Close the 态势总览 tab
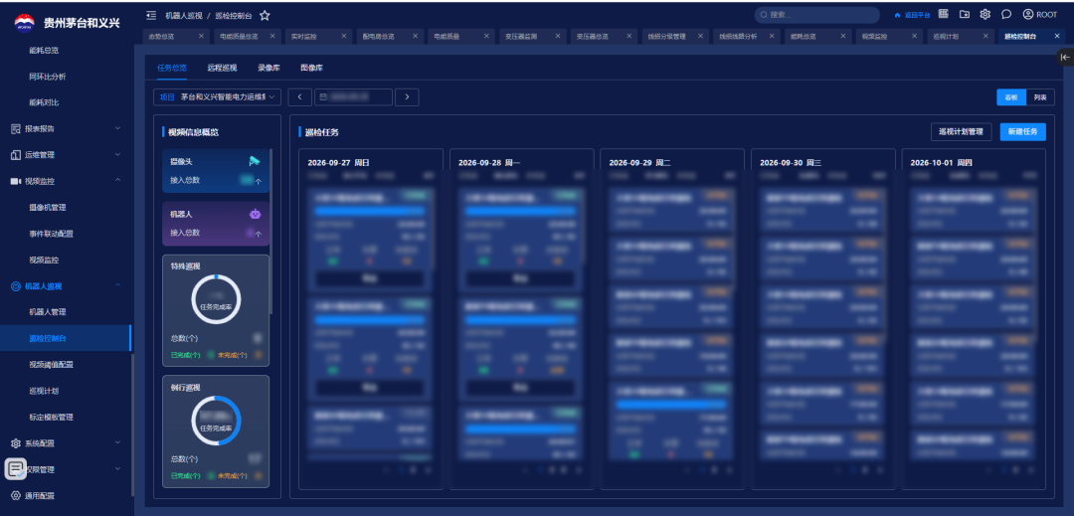The width and height of the screenshot is (1074, 516). click(x=201, y=36)
